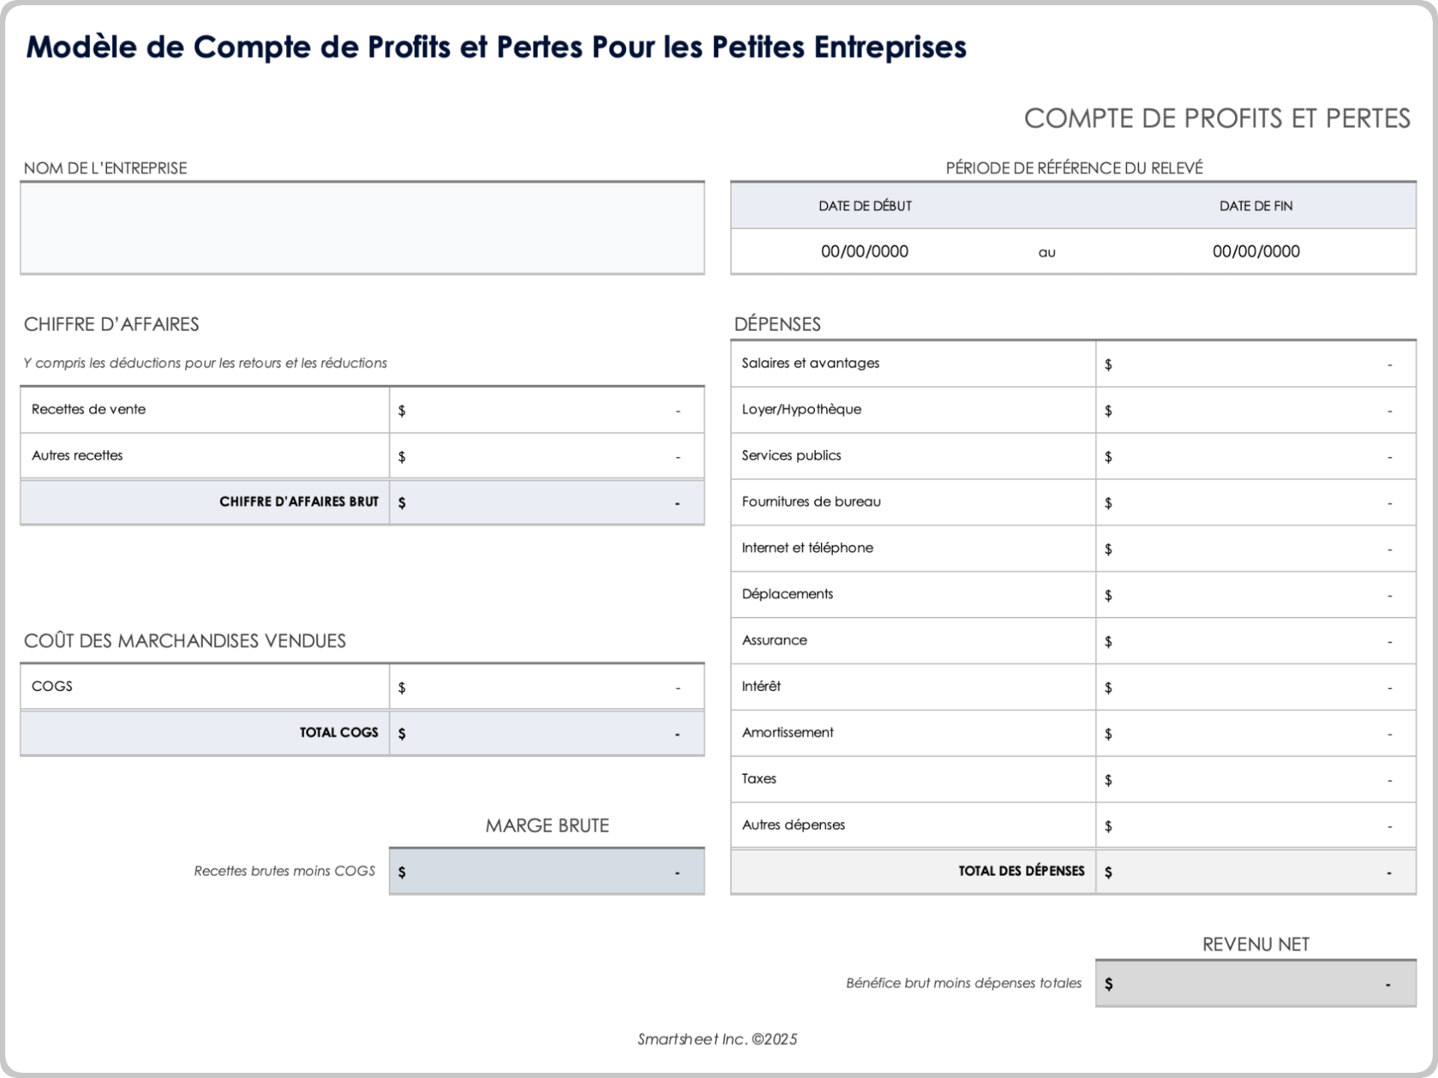The width and height of the screenshot is (1438, 1078).
Task: Select the TOTAL DES DÉPENSES cell
Action: click(x=1256, y=871)
